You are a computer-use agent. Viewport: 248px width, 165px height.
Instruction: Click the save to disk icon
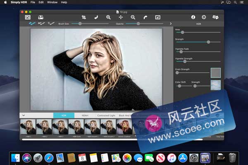41,17
